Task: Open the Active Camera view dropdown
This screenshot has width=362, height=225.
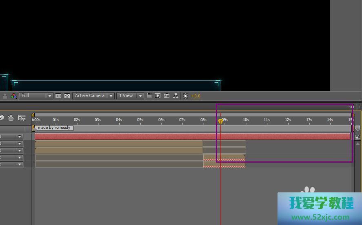Action: pyautogui.click(x=93, y=96)
